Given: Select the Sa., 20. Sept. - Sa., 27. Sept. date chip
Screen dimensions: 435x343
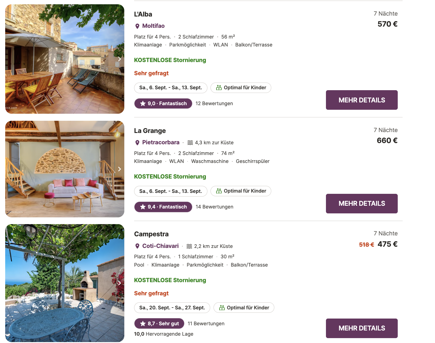Looking at the screenshot, I should 172,308.
